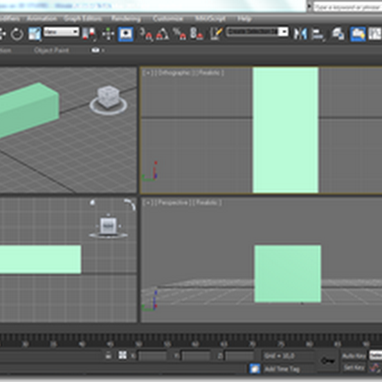Expand the Create Selection Set dropdown

[283, 32]
